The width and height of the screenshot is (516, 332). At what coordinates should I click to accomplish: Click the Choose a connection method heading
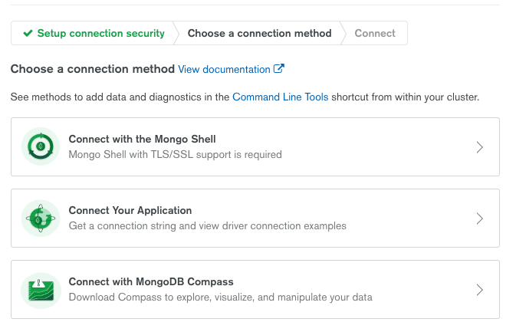(x=93, y=69)
